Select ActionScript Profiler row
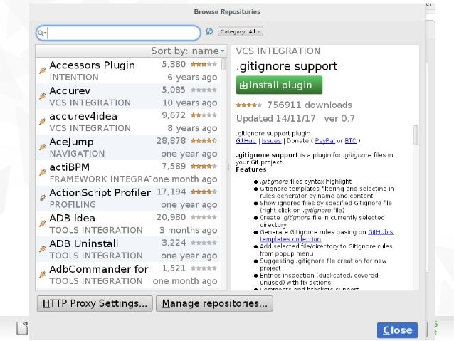Viewport: 454px width, 341px height. click(x=127, y=198)
